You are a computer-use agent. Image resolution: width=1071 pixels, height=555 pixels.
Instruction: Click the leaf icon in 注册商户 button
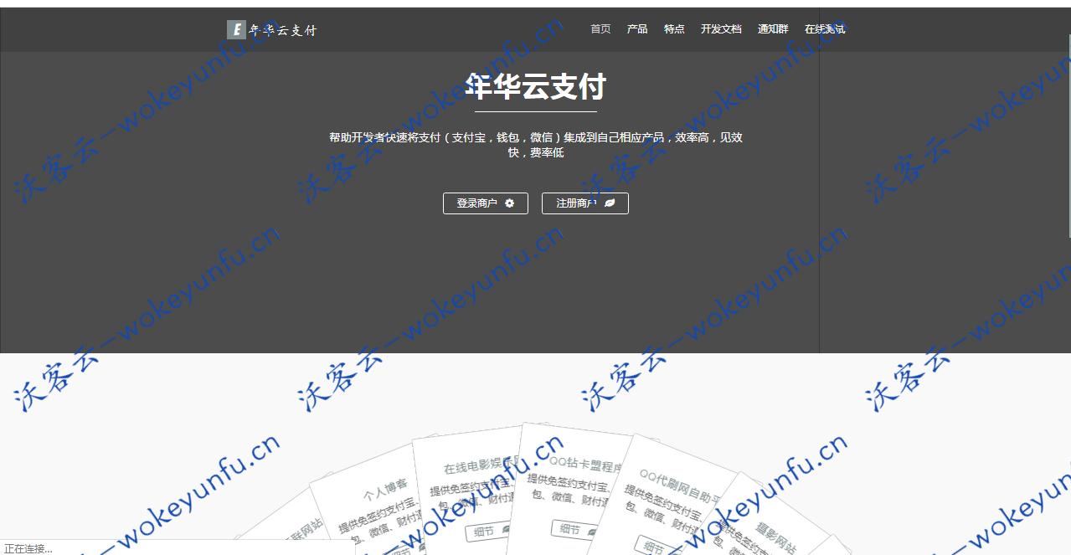[610, 203]
